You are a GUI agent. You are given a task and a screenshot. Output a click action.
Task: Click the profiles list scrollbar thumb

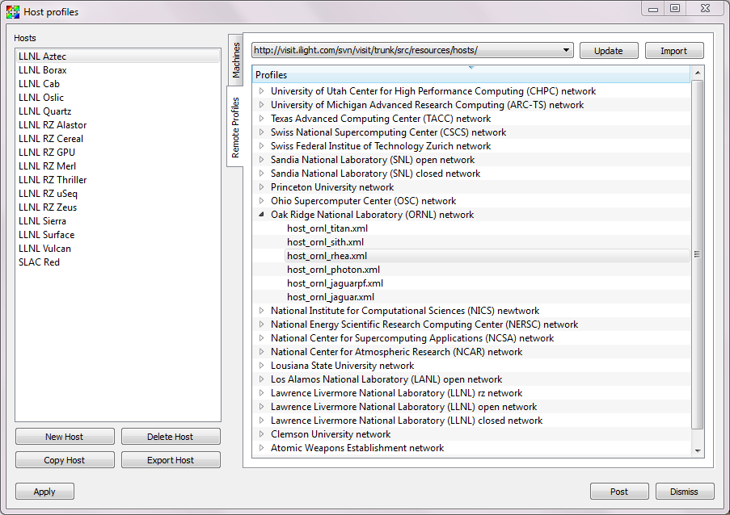[697, 254]
